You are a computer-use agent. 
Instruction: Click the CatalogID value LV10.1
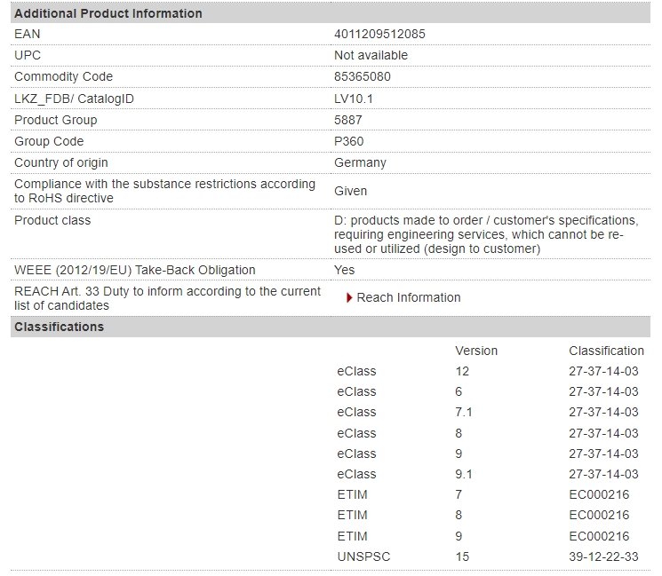(354, 99)
